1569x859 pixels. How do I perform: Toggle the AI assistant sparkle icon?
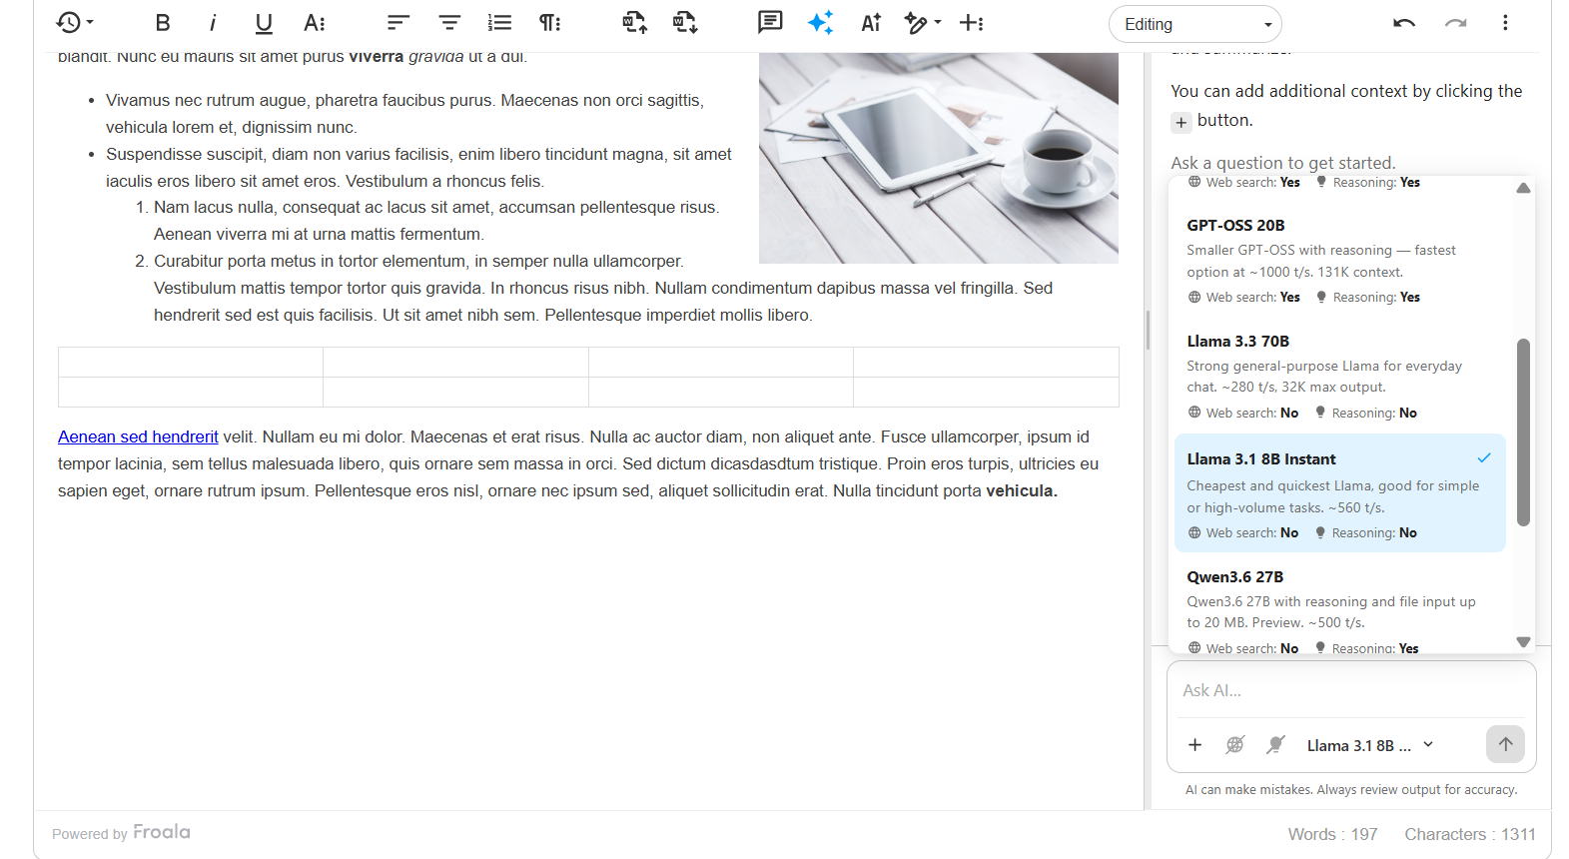tap(821, 23)
